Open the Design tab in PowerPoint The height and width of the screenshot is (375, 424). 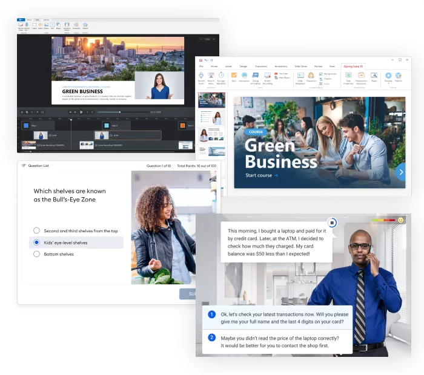[243, 67]
